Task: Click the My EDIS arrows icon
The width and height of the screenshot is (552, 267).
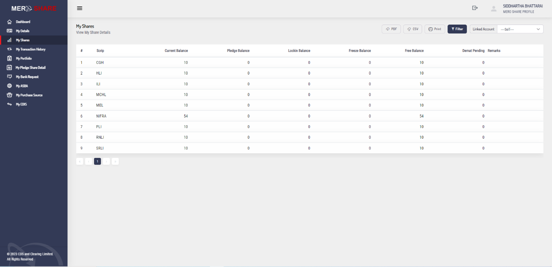Action: tap(10, 104)
